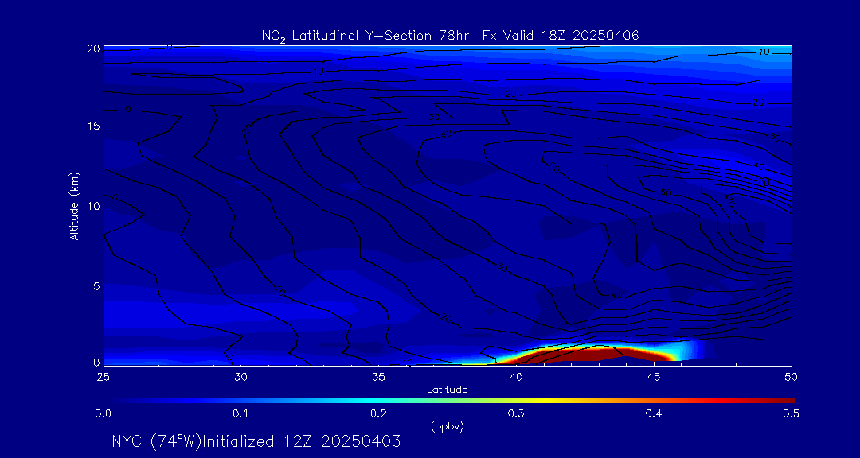Click altitude axis tick label 20
Viewport: 860px width, 458px height.
pos(92,49)
